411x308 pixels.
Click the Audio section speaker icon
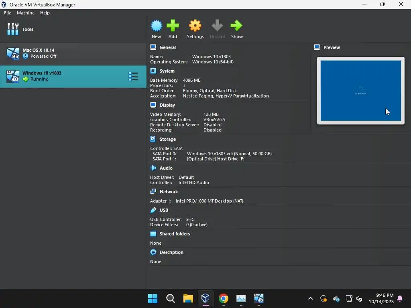point(153,168)
